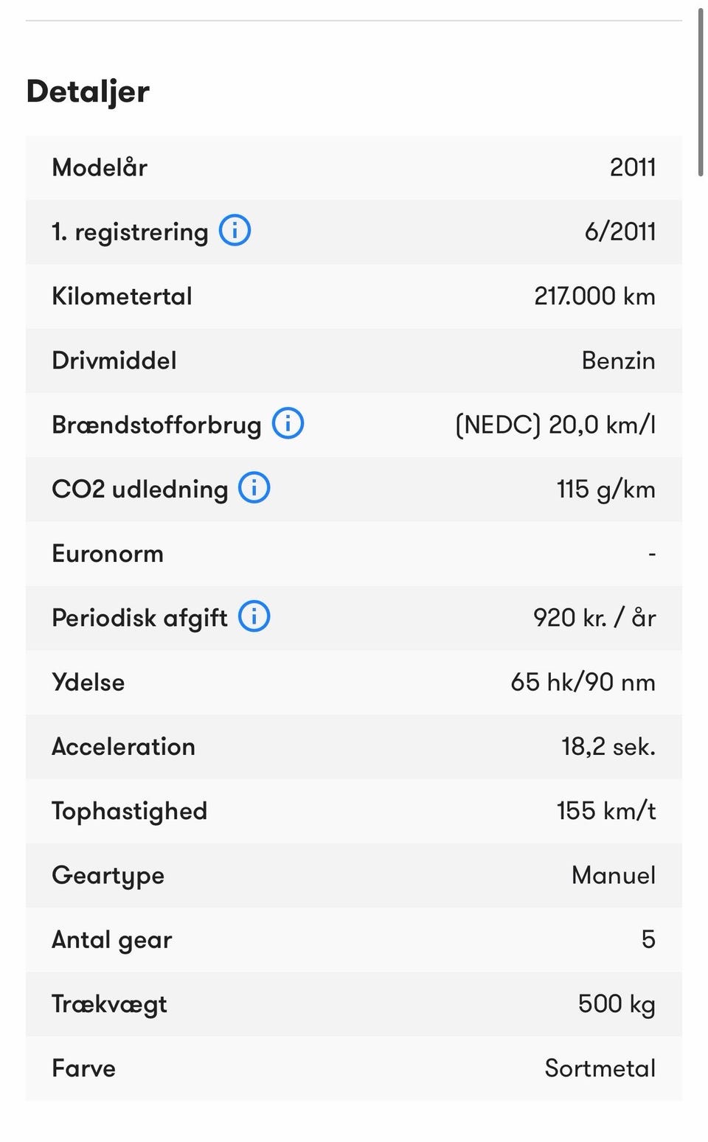Open info icon beside 1. registrering
The width and height of the screenshot is (708, 1142).
click(235, 231)
